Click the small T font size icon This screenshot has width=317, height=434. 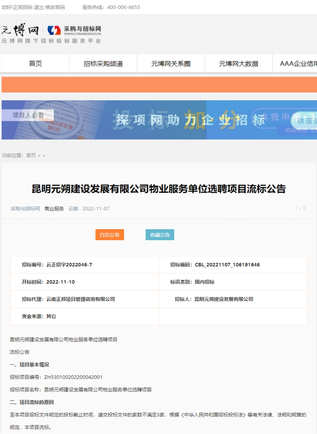pos(297,209)
